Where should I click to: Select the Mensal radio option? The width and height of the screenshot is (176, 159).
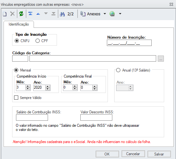point(16,70)
